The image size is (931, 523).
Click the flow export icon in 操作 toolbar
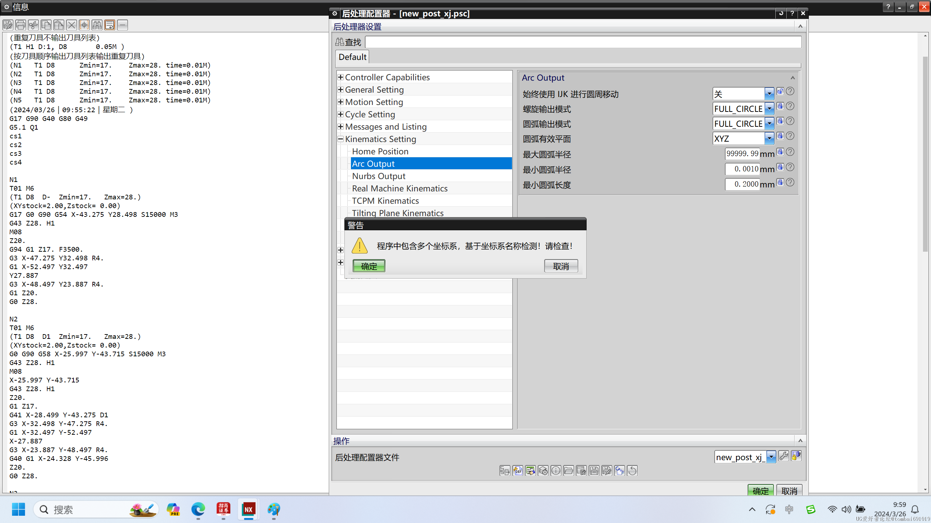point(505,471)
